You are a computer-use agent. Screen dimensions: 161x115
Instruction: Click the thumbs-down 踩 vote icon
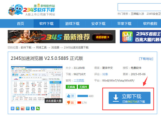[71, 102]
